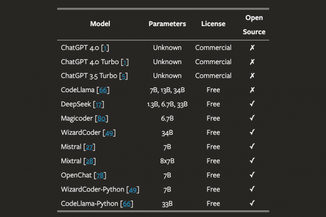Screen dimensions: 326x217
Task: Click citation 78 next to OpenChat
Action: point(100,175)
